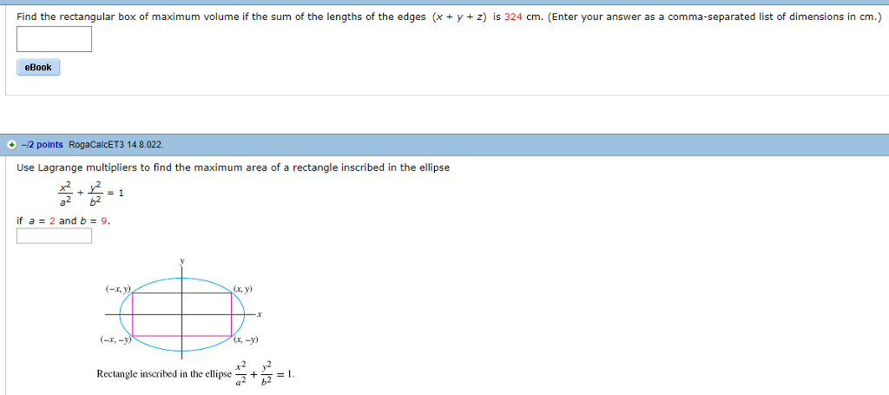889x395 pixels.
Task: Select the RogaCalcET3 14.8.022 question label
Action: point(116,145)
